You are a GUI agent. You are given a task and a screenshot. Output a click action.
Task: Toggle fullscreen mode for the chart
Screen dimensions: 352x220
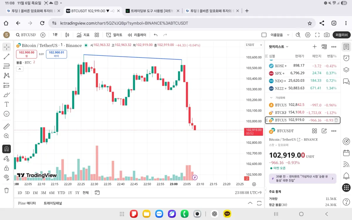317,35
